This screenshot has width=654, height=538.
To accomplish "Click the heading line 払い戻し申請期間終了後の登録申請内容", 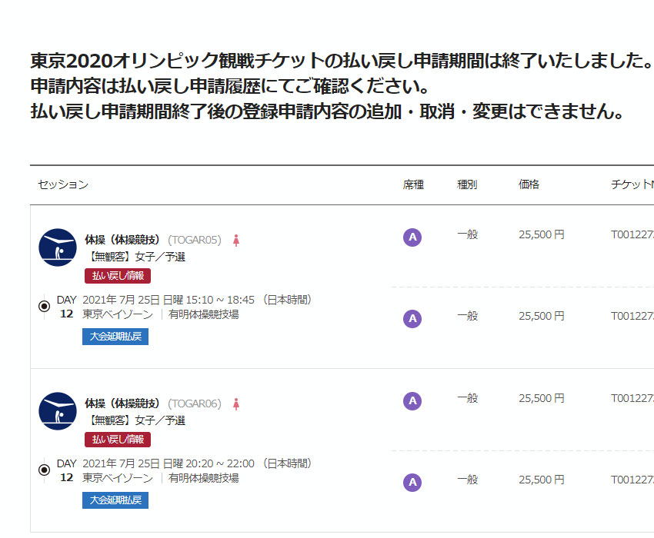I will click(x=328, y=111).
